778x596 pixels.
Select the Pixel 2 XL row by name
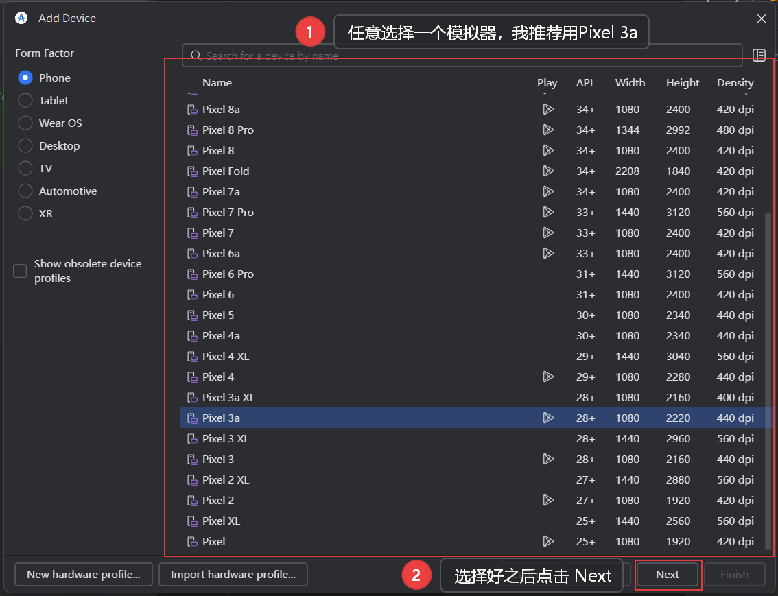[226, 480]
